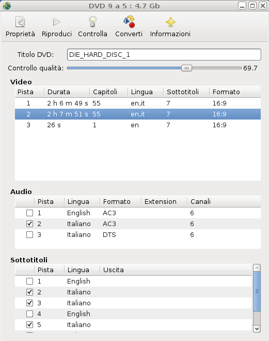Open the Informazioni star icon

coord(170,22)
